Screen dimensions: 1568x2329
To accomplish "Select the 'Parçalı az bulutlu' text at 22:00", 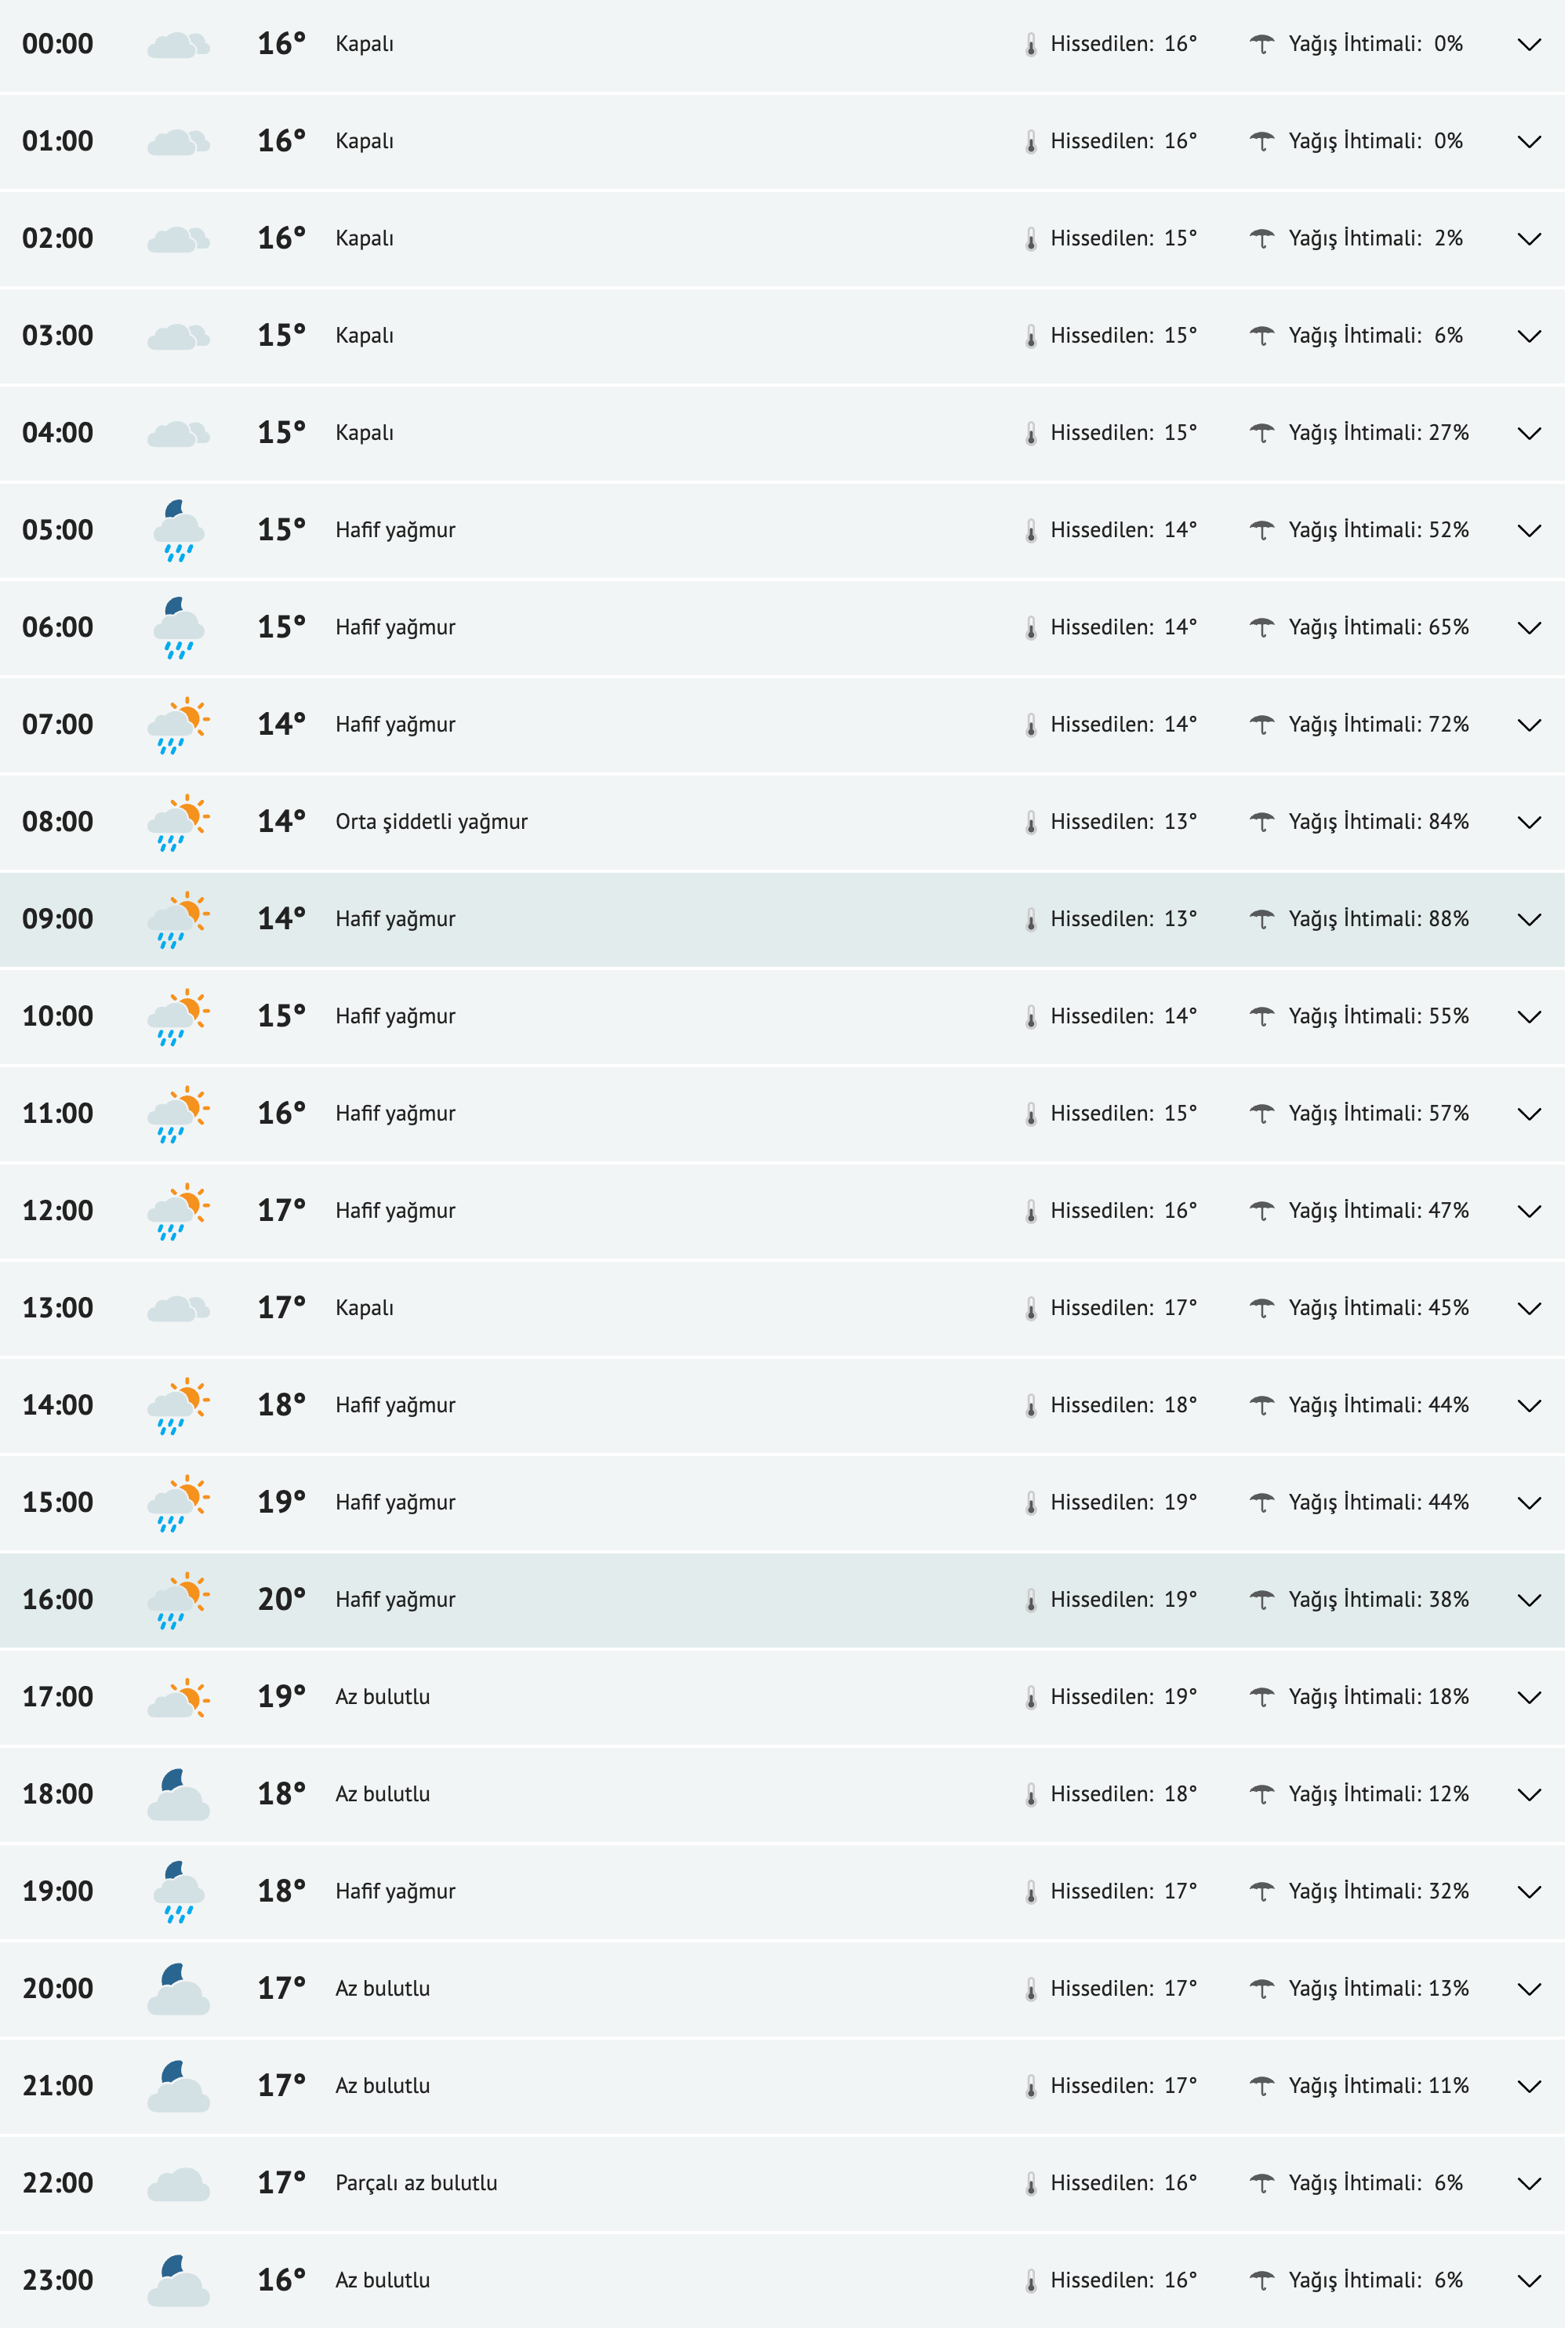I will [x=416, y=2183].
